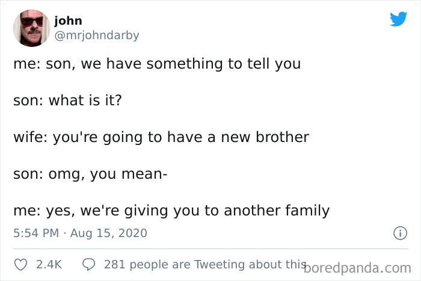Click the 5:54 PM timestamp
The height and width of the screenshot is (281, 421).
pyautogui.click(x=37, y=233)
